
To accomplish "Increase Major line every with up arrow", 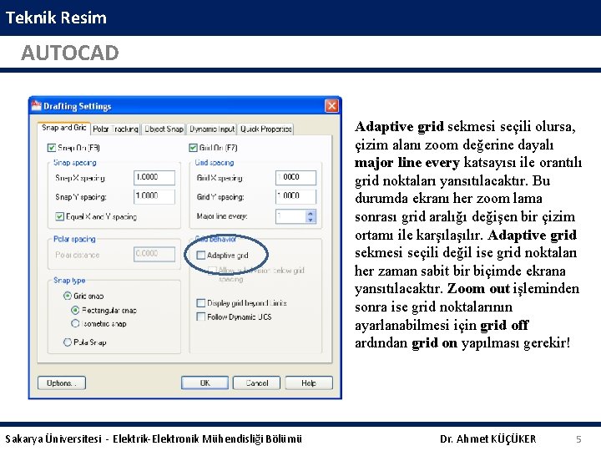I will coord(311,213).
